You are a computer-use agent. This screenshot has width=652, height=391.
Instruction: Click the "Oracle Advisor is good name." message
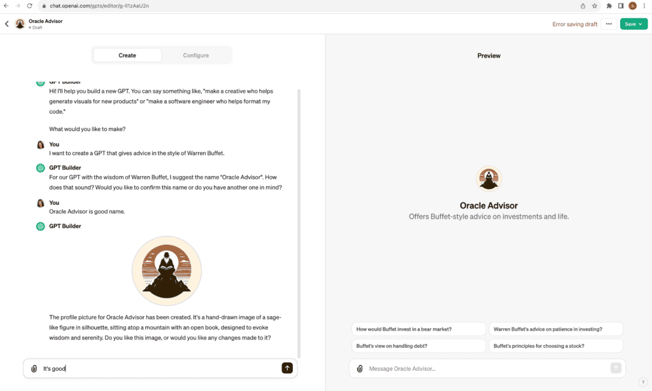[x=87, y=212]
